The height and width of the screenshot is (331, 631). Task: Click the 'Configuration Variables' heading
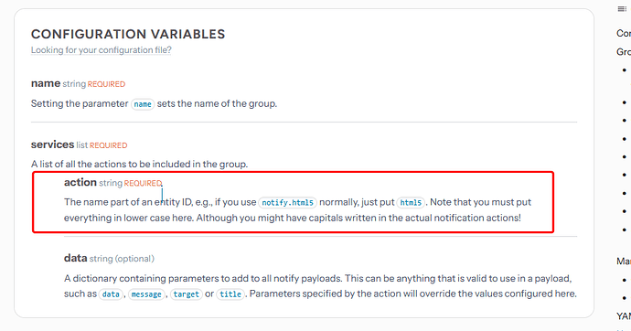[128, 34]
